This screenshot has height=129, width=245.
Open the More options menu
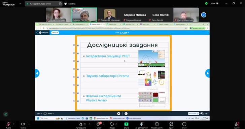(x=184, y=125)
